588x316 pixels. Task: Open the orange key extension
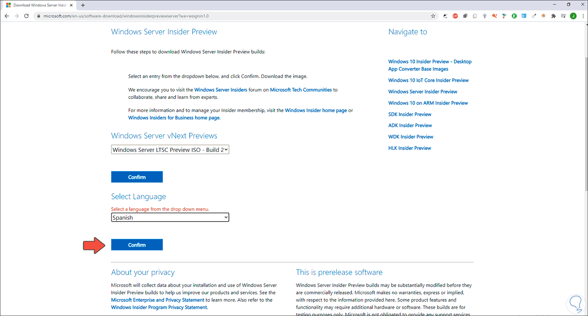pos(494,16)
